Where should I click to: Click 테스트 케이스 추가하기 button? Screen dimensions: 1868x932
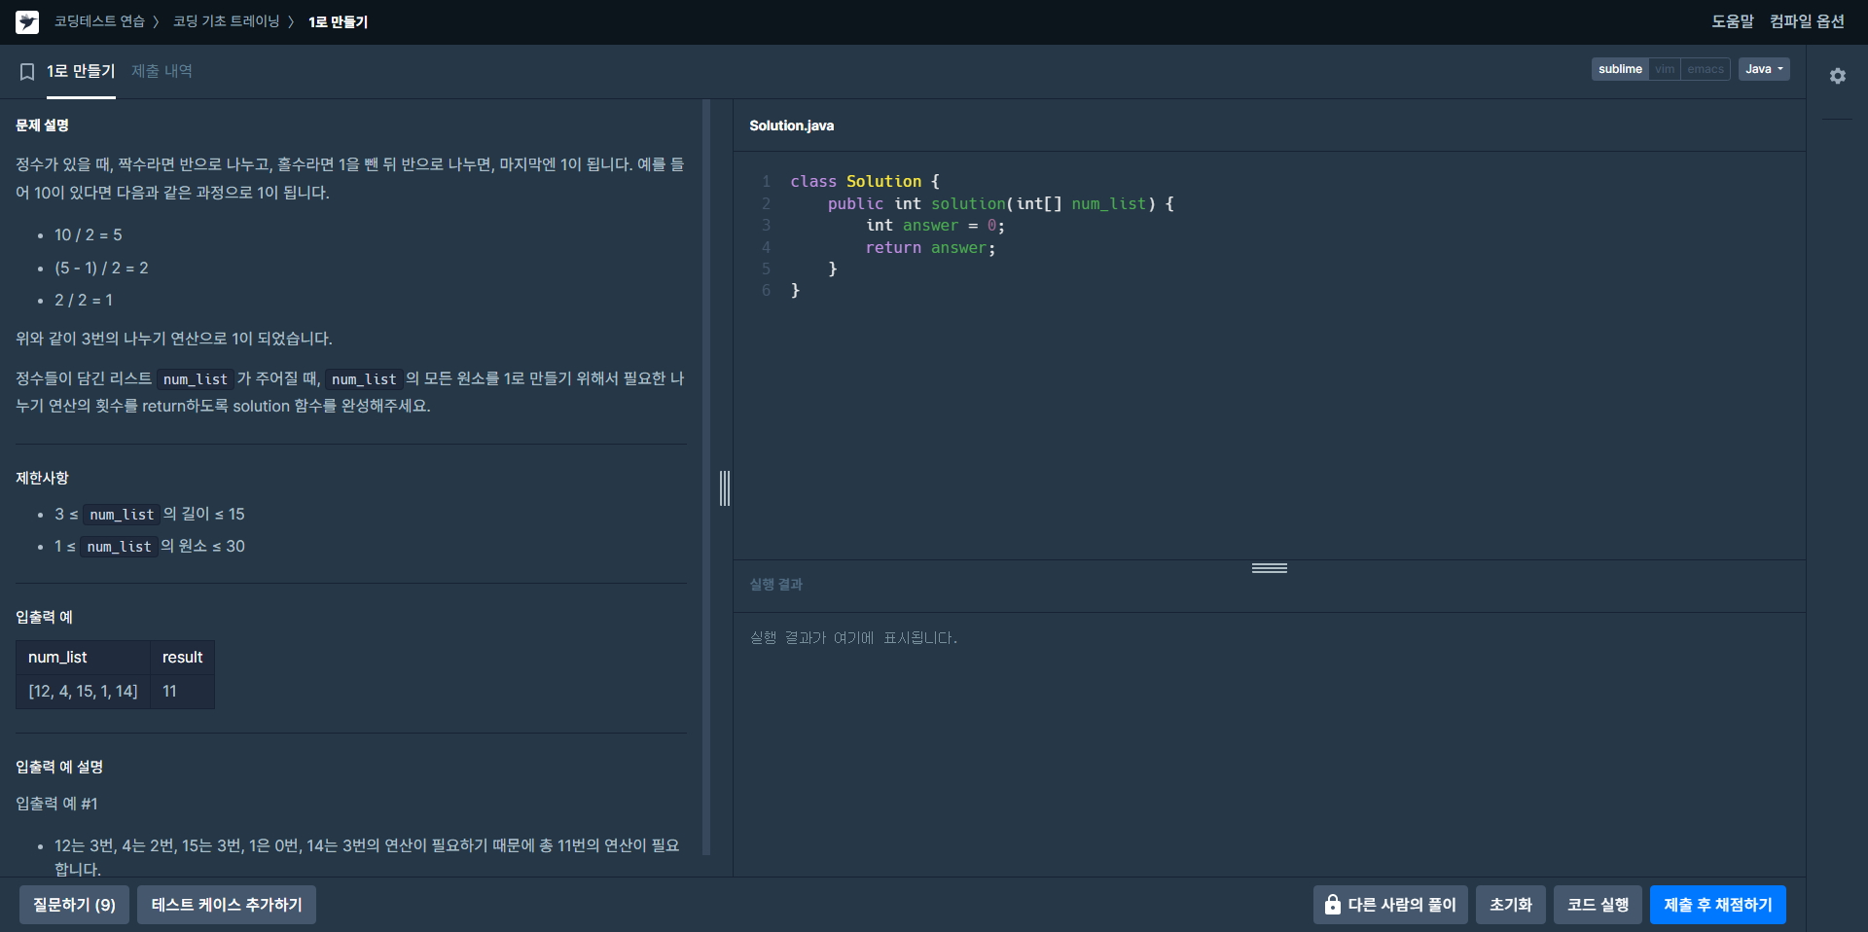[x=227, y=905]
